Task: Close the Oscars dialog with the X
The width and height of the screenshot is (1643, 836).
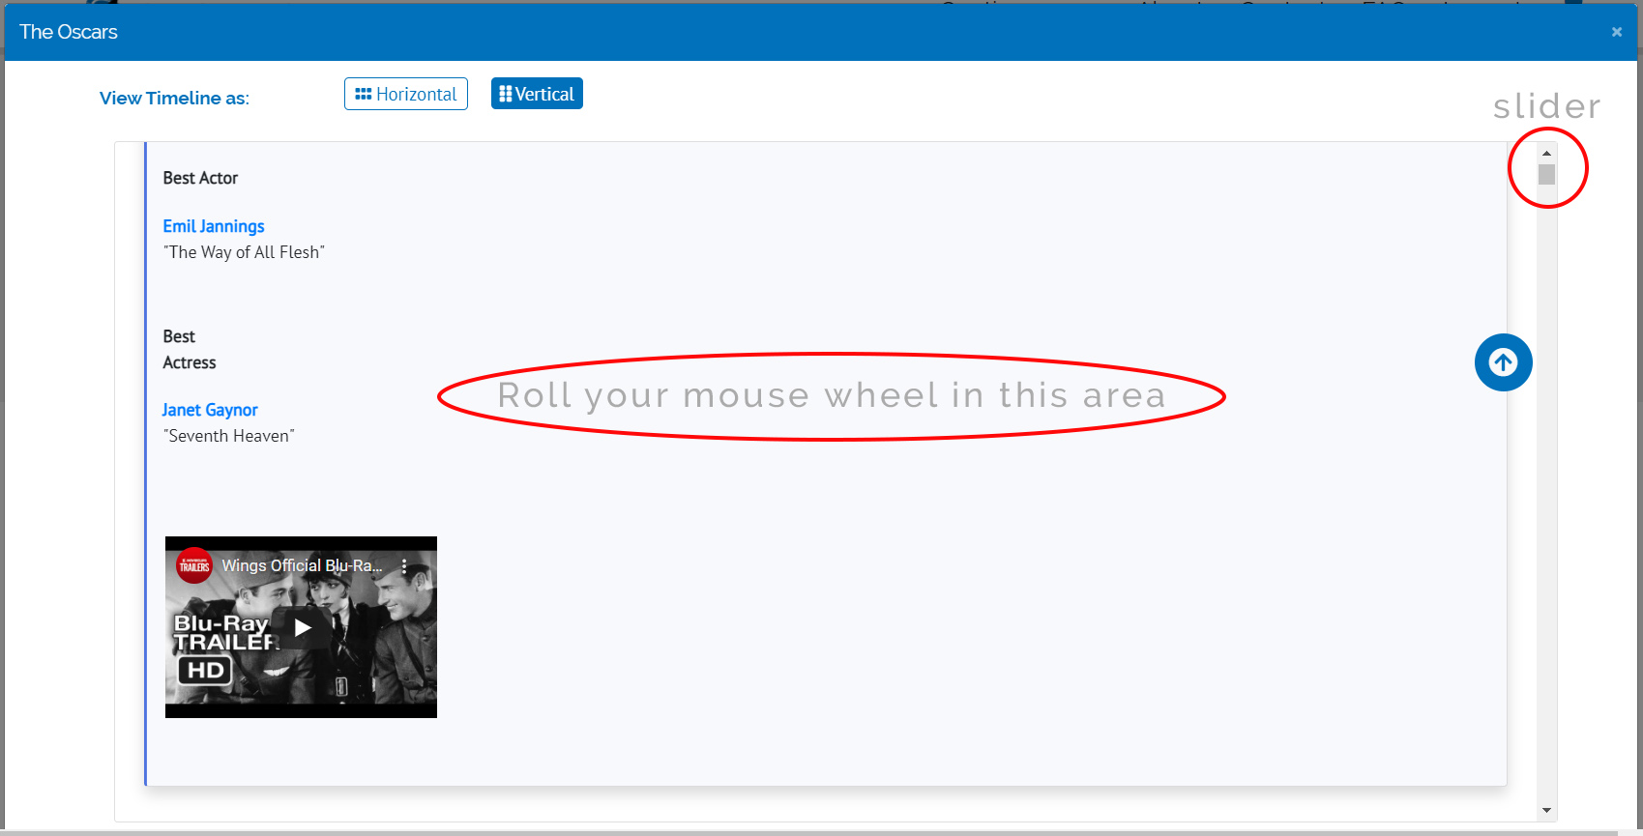Action: (1616, 32)
